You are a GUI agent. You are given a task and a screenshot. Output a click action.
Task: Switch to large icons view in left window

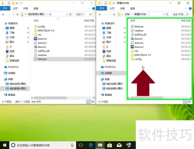click(93, 102)
